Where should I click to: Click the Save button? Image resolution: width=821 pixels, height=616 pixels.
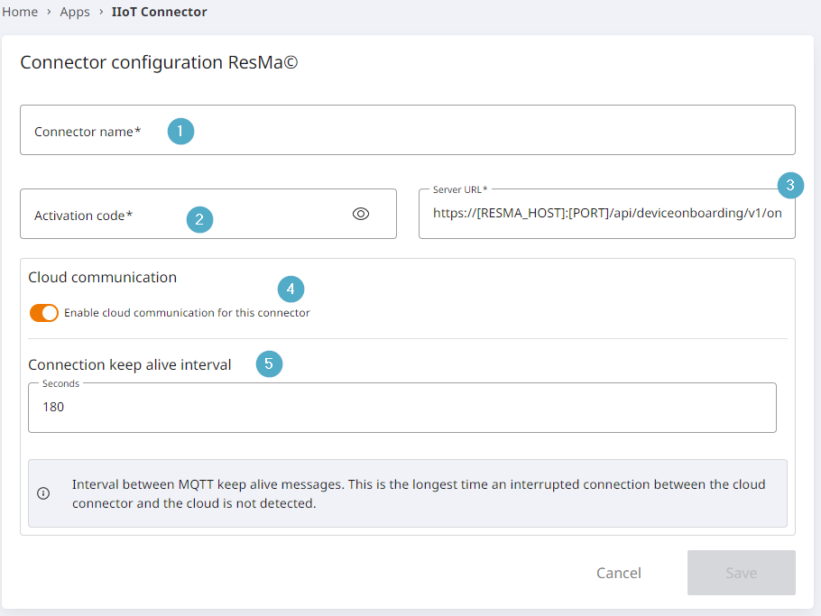(x=741, y=573)
